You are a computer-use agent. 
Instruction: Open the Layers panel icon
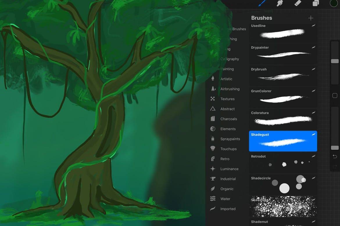pos(316,3)
